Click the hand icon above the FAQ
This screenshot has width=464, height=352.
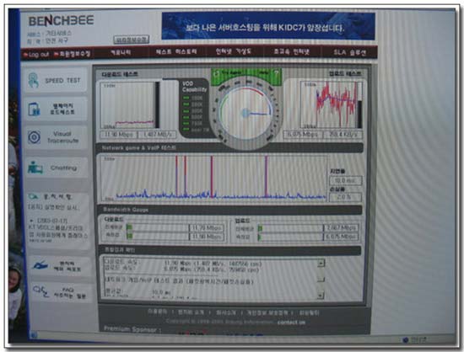point(40,265)
